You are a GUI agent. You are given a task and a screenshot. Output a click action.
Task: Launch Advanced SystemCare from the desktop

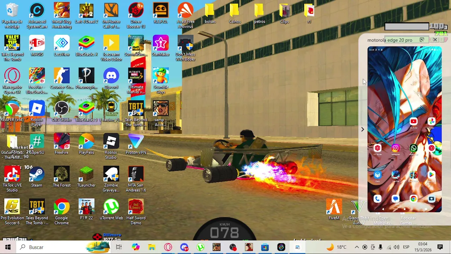pos(37,16)
